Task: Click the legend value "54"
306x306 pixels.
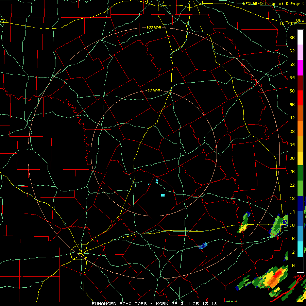Action: click(292, 78)
